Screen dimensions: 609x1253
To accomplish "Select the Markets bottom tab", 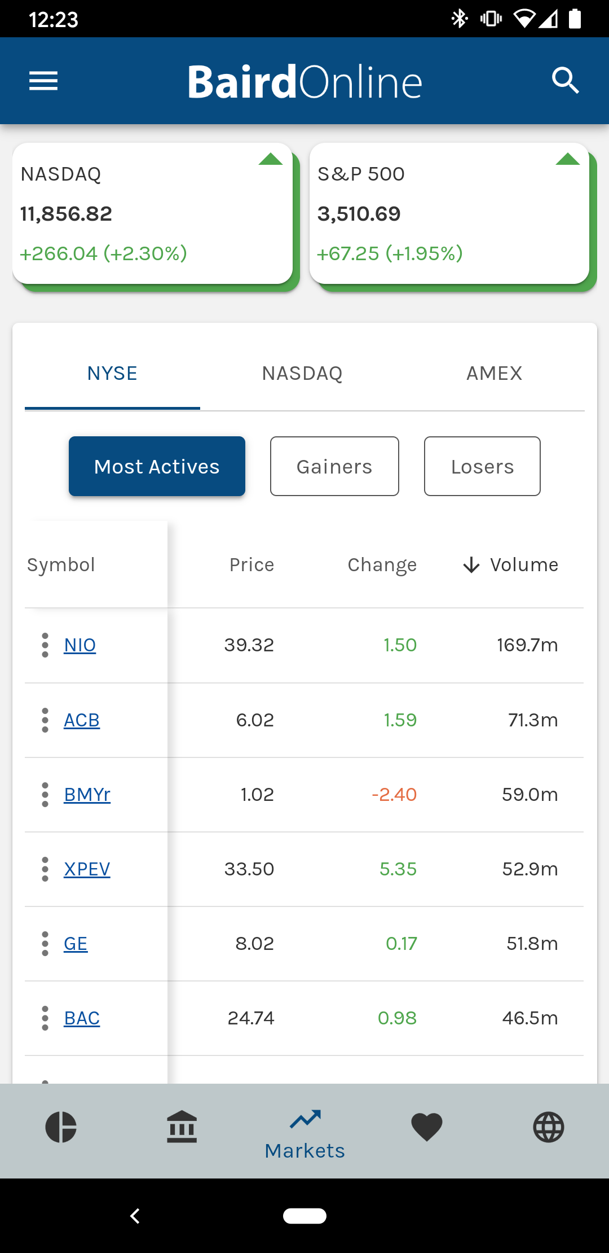I will (x=305, y=1134).
